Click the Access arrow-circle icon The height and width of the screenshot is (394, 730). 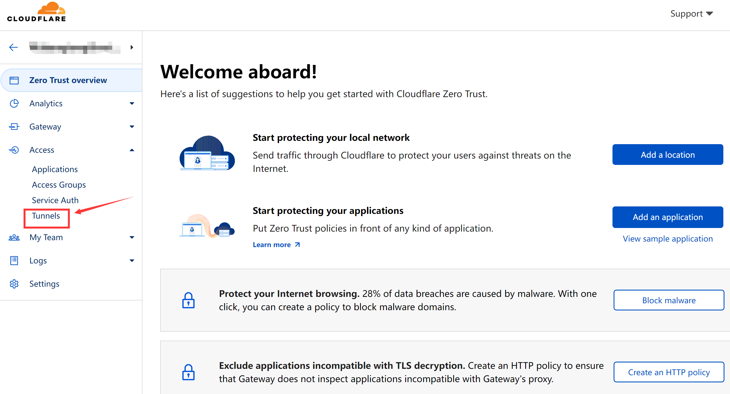(14, 150)
